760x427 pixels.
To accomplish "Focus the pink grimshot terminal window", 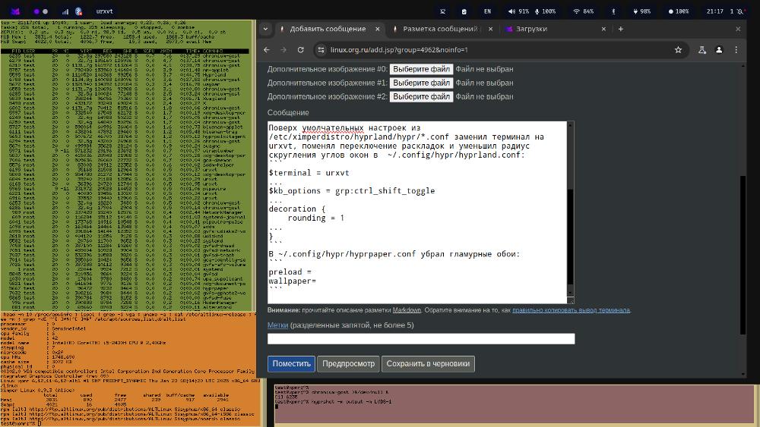I will click(x=515, y=405).
